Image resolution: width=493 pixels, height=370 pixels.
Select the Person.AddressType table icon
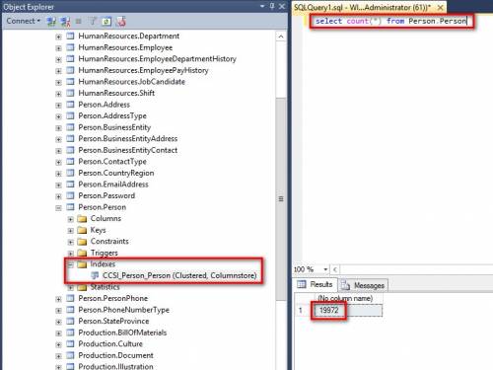click(x=70, y=115)
